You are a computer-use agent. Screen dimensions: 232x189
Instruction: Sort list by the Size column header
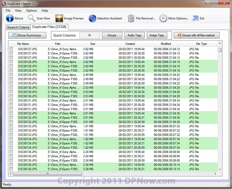point(93,44)
